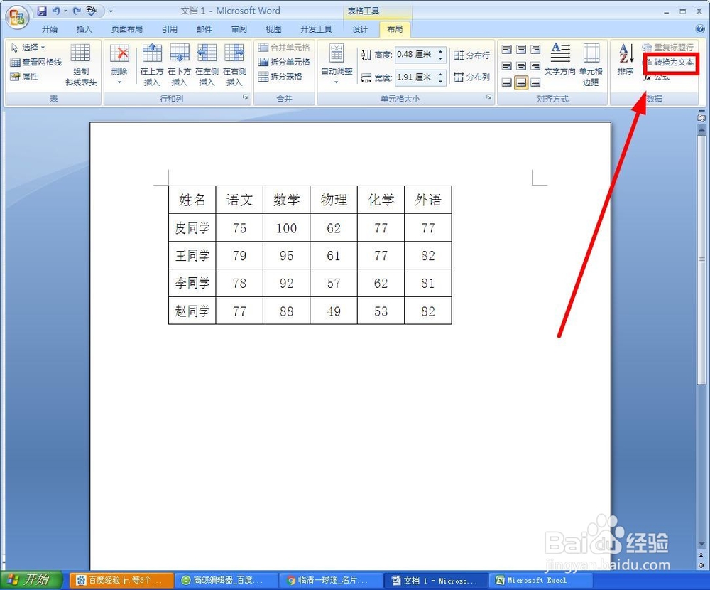Select the bottom-center alignment button
Screen dimensions: 710x590
click(521, 82)
